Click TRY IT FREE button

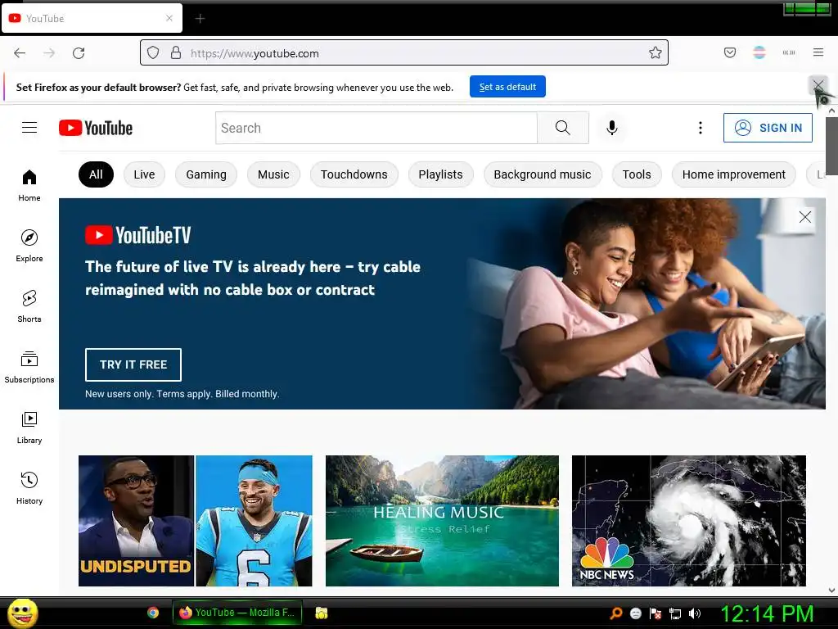click(133, 364)
